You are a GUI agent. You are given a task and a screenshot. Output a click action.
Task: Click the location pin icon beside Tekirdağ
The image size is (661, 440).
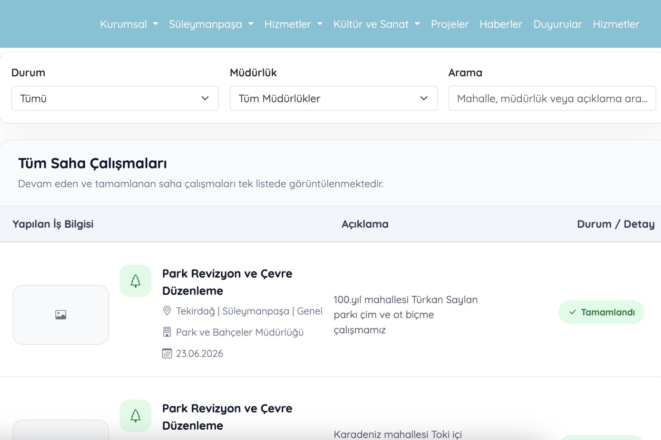[167, 311]
